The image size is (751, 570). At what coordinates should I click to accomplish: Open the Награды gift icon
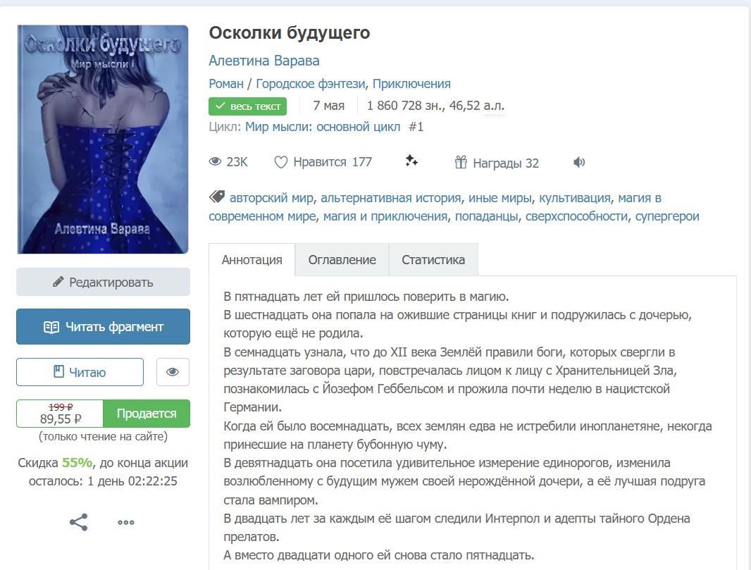click(461, 162)
